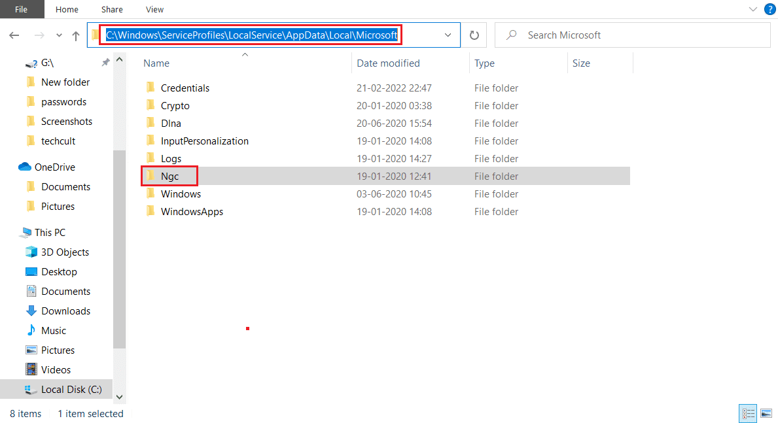Open G:\ drive in Quick access
Viewport: 778px width, 423px height.
tap(47, 63)
